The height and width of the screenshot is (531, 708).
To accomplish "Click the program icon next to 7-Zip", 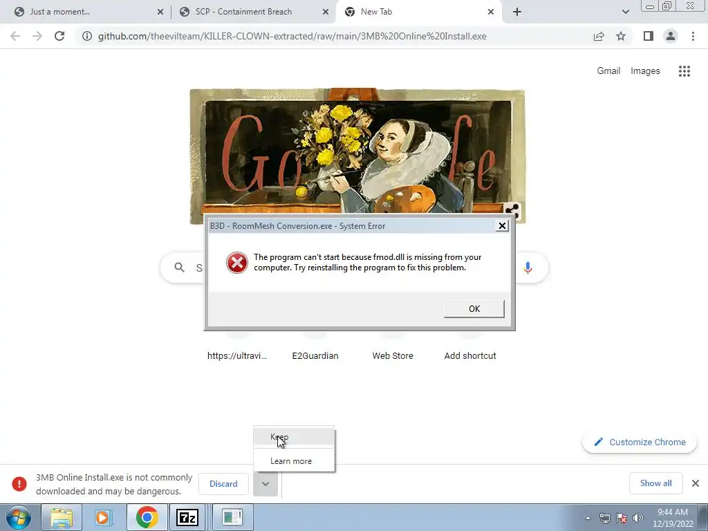I will point(232,517).
